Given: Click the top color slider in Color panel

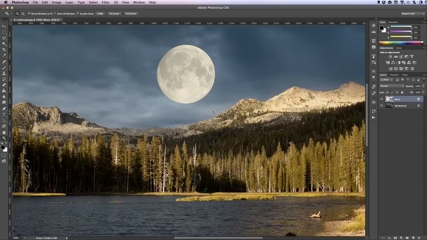Looking at the screenshot, I should pos(401,27).
